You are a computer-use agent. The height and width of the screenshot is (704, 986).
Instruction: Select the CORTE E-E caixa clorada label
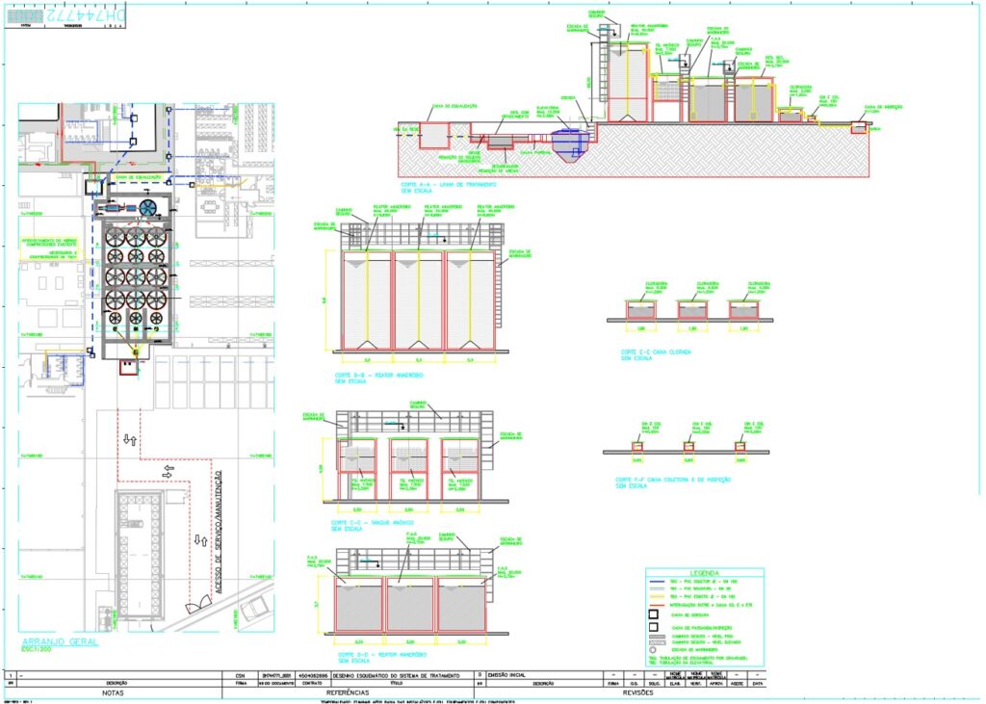tap(656, 352)
